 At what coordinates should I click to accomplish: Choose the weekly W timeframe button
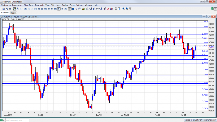tap(62, 9)
